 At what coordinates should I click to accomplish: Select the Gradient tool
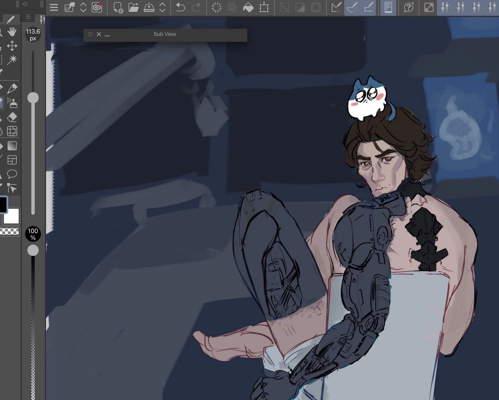12,146
